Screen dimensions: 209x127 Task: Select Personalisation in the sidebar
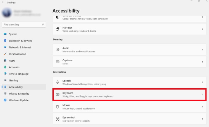coord(17,54)
